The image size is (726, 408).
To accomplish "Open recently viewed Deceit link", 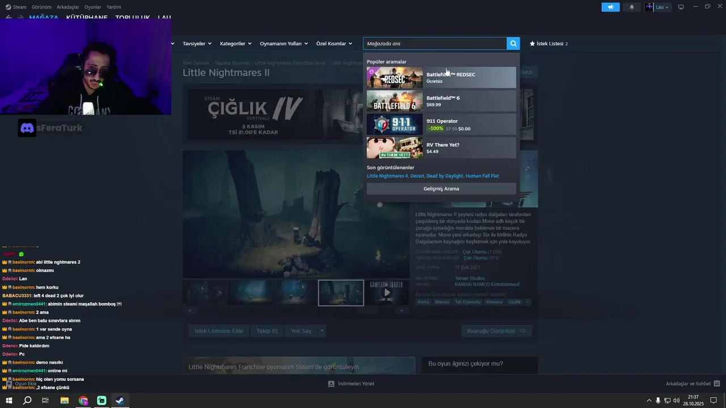I will (x=417, y=176).
